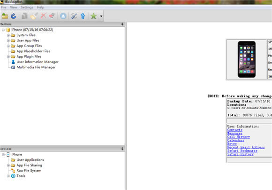Open the Calendars link

[235, 141]
